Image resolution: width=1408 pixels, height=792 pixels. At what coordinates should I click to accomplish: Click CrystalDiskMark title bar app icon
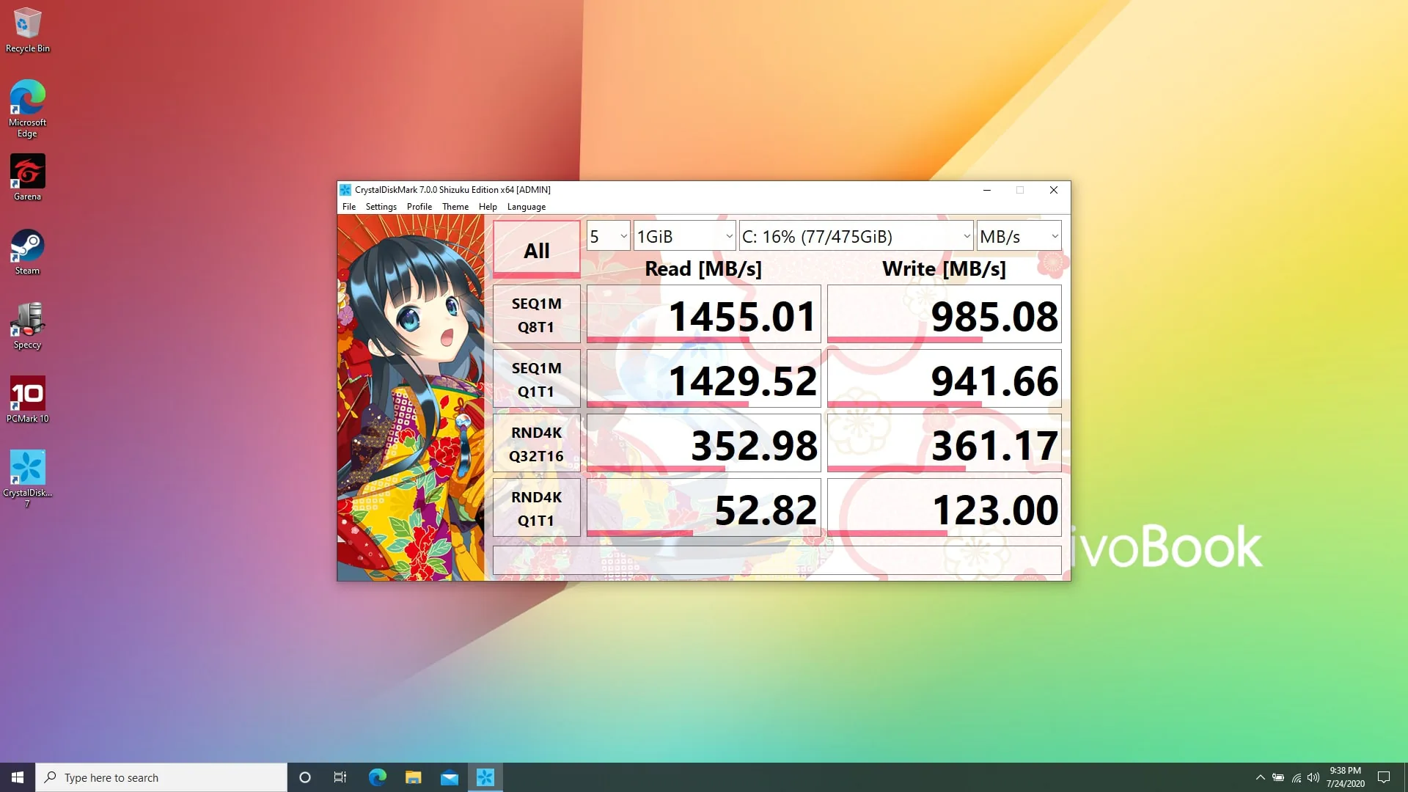[345, 190]
